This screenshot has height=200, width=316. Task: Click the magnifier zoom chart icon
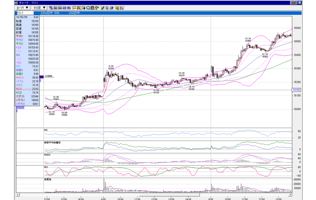(88, 8)
